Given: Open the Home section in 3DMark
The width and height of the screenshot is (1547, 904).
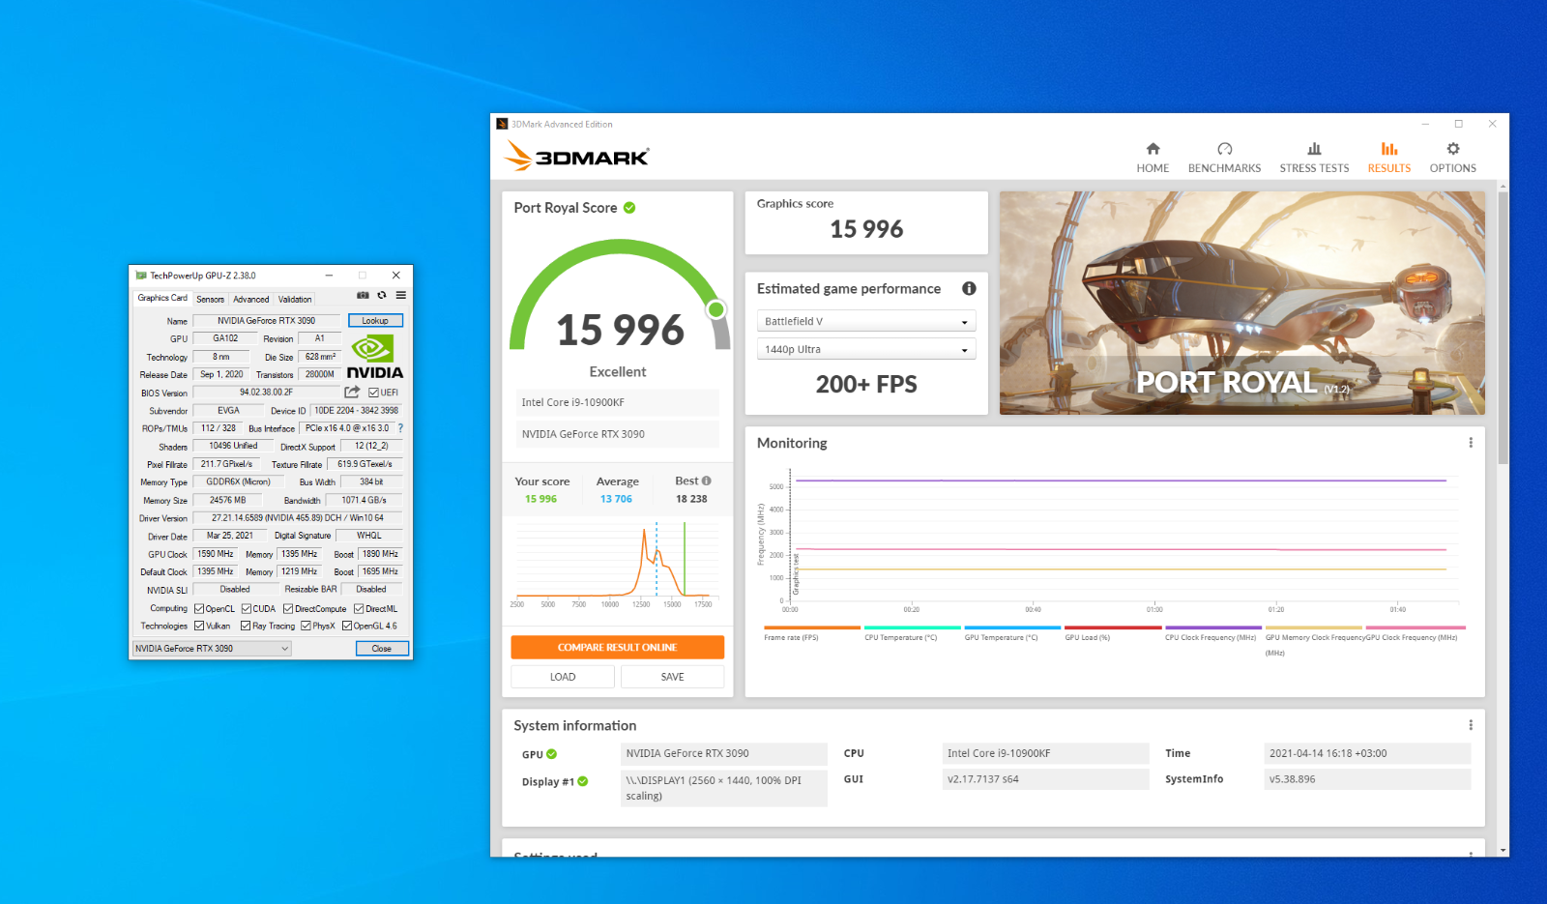Looking at the screenshot, I should (1153, 157).
